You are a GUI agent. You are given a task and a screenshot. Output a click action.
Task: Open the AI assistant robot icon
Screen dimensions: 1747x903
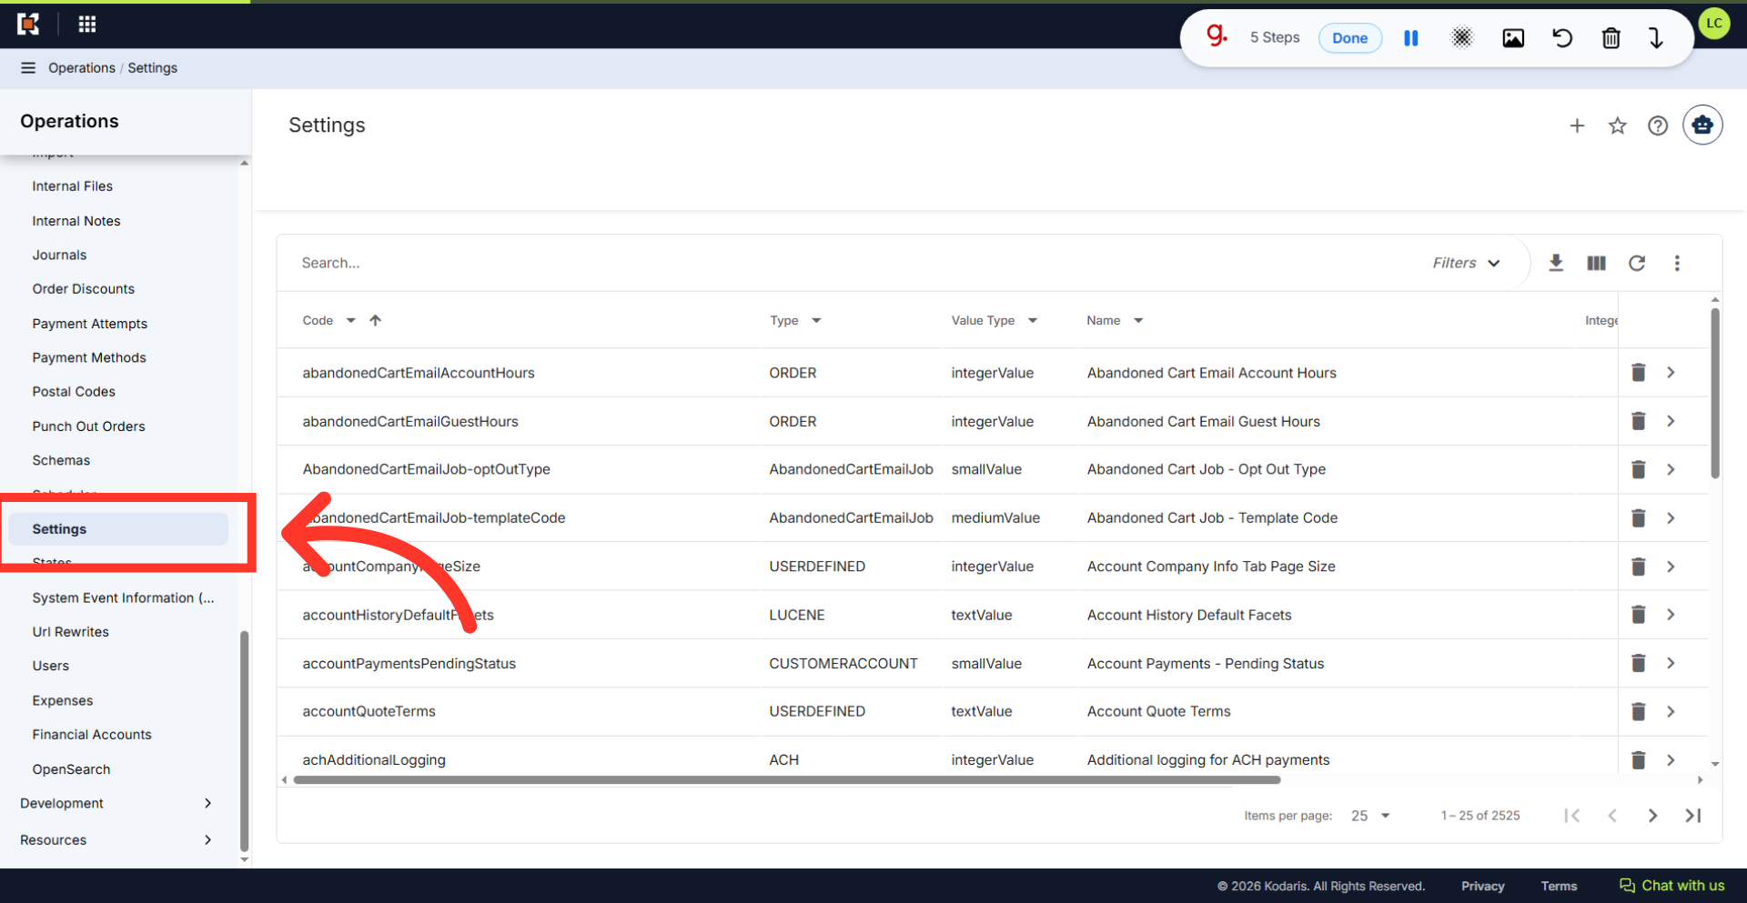1702,125
